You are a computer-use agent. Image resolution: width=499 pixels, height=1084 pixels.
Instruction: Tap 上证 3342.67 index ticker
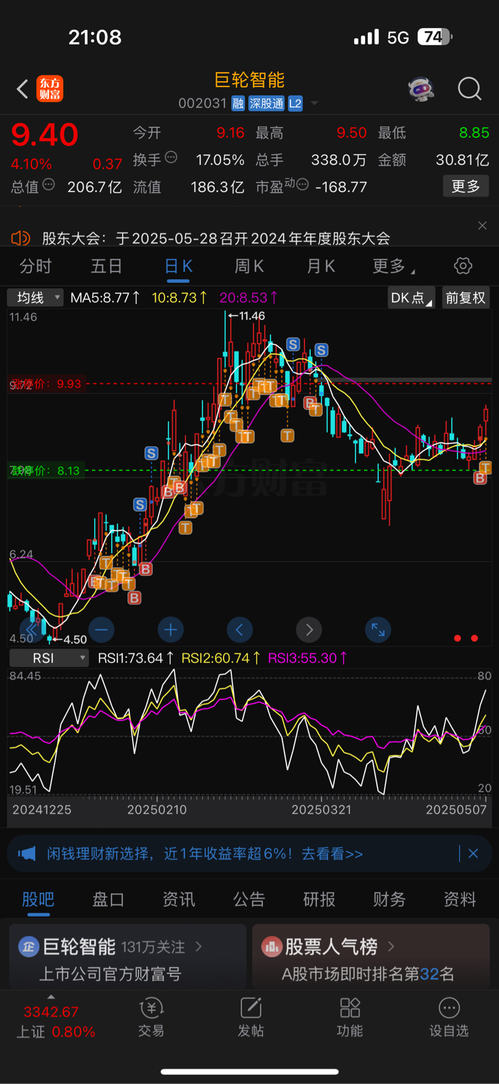pyautogui.click(x=55, y=1021)
